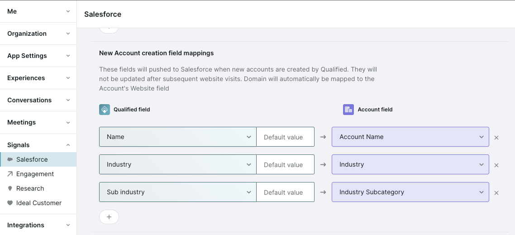Viewport: 515px width, 235px height.
Task: Remove the Industry Subcategory mapping row
Action: (x=496, y=193)
